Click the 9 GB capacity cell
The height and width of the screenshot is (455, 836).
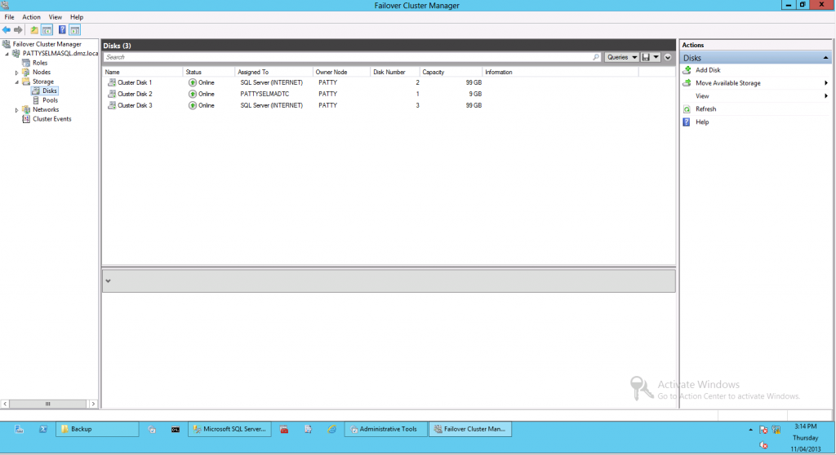point(475,94)
